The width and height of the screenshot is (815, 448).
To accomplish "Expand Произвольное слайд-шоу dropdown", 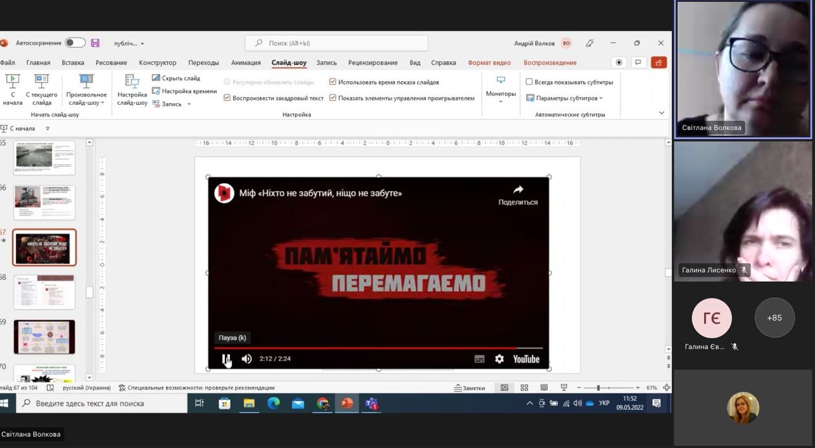I will [86, 90].
